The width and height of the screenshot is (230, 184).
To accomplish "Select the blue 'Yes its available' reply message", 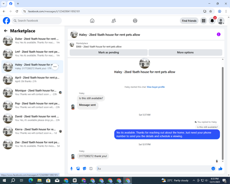I will click(167, 134).
